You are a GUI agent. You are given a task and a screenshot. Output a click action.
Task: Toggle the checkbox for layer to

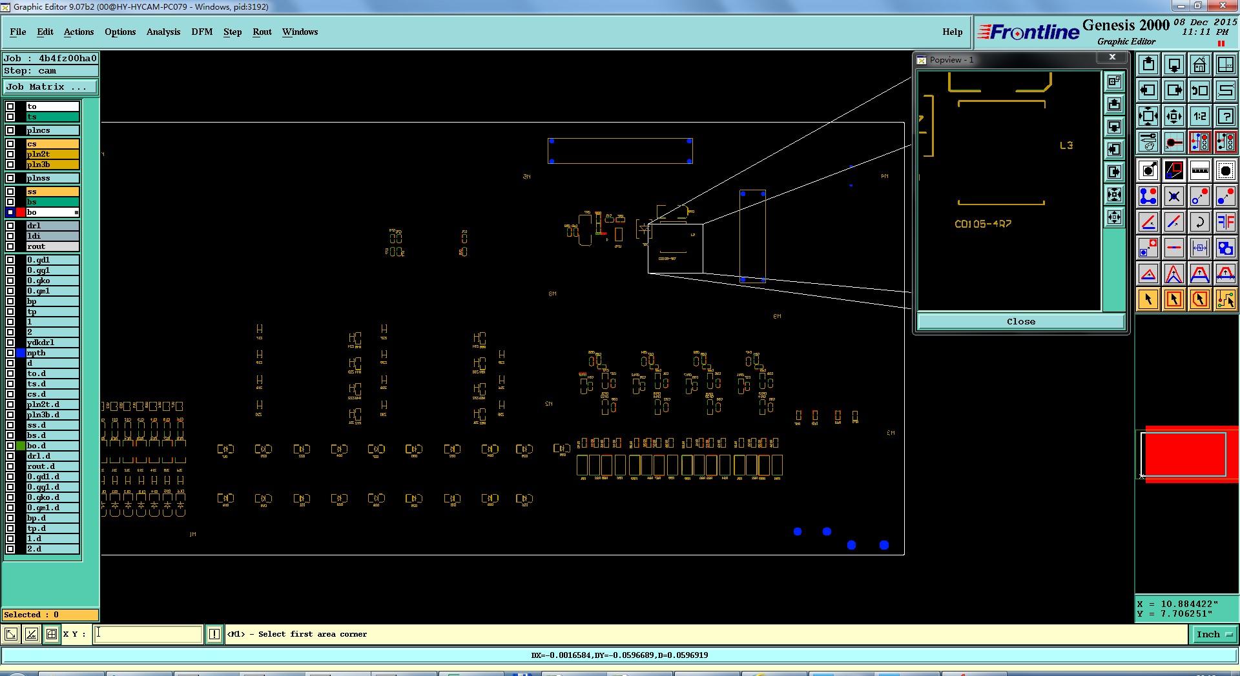click(10, 106)
